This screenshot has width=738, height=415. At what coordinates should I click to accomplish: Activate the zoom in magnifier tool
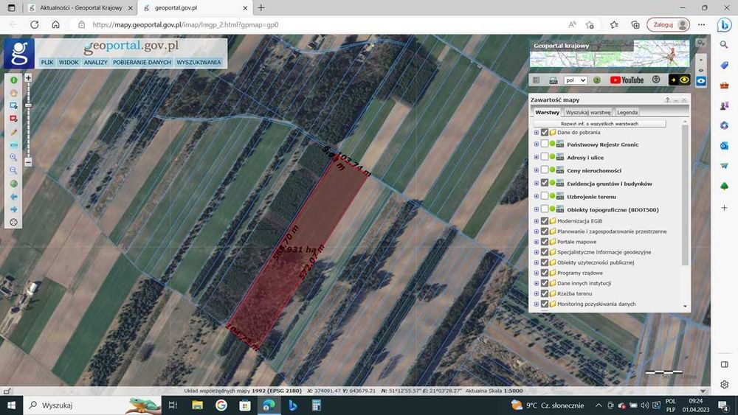click(x=13, y=158)
